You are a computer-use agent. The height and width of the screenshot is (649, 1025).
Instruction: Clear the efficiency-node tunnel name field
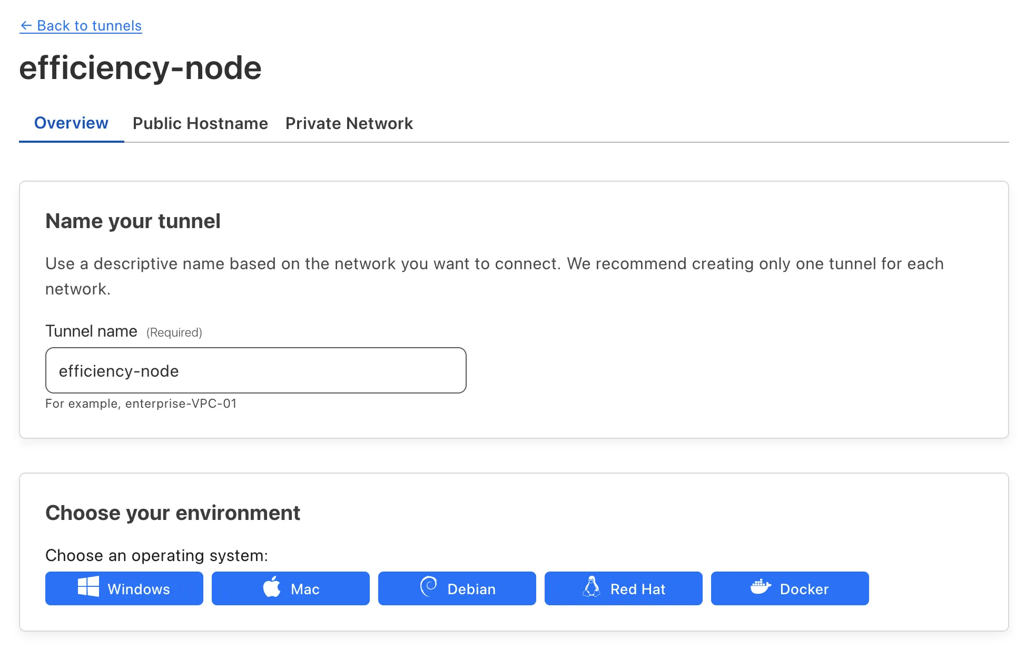point(256,370)
